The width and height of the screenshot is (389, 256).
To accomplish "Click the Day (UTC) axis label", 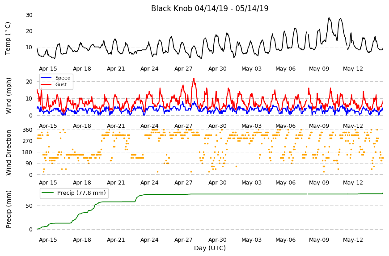I will tap(210, 248).
